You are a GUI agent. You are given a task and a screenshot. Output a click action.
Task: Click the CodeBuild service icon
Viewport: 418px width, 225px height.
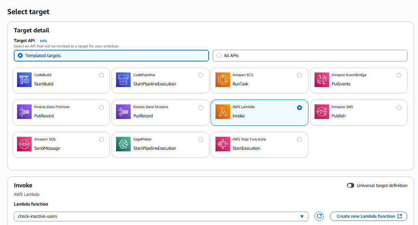[x=24, y=80]
